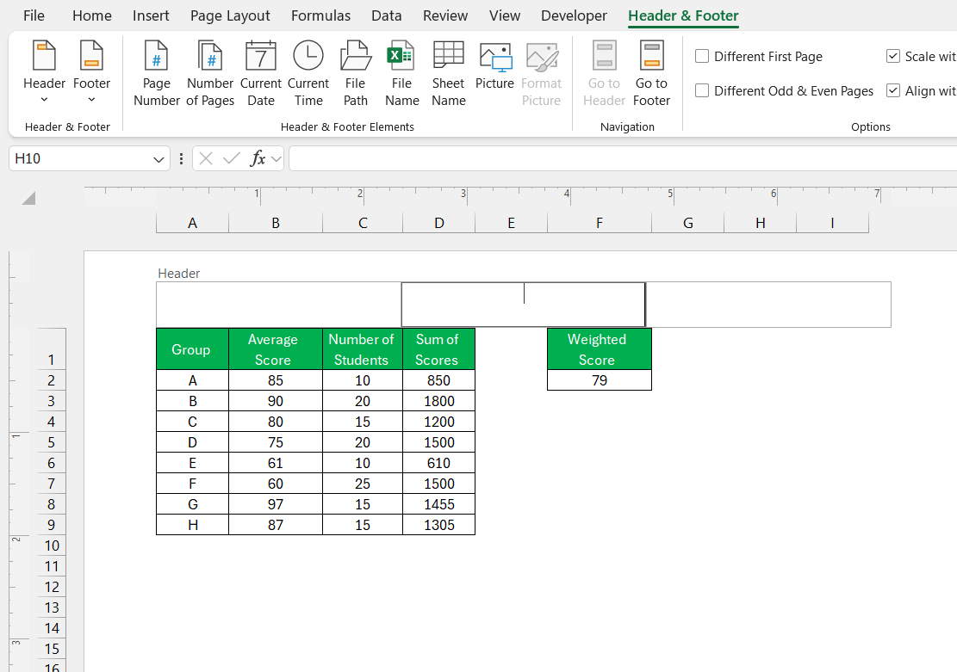Insert Current Time element
The height and width of the screenshot is (672, 957).
pyautogui.click(x=308, y=73)
